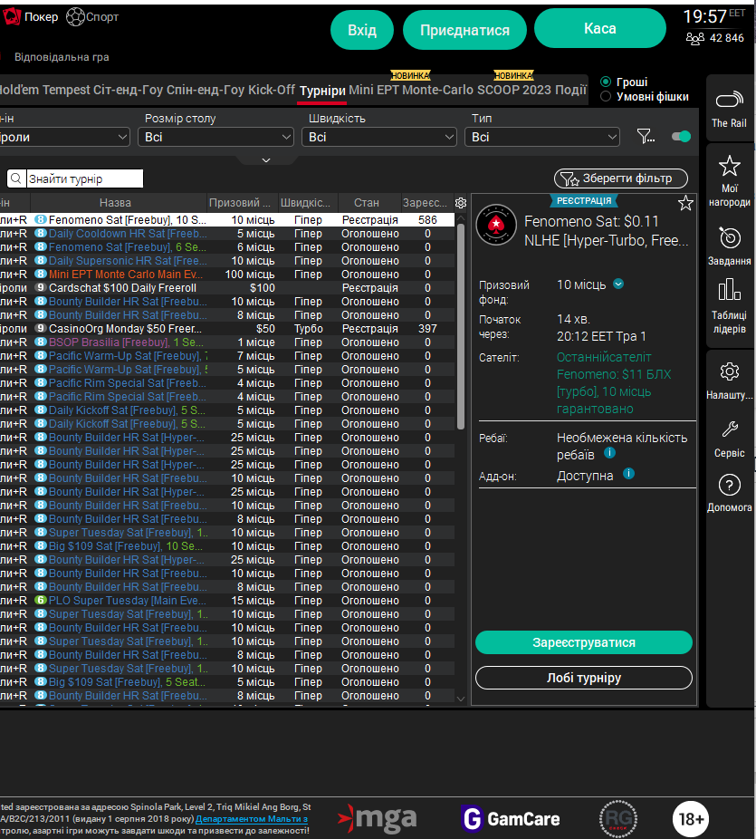Click info icon next to Доступна
The image size is (756, 839).
pos(628,474)
